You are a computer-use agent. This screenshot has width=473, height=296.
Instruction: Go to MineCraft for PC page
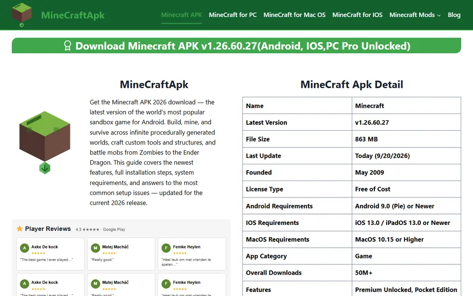pyautogui.click(x=233, y=15)
